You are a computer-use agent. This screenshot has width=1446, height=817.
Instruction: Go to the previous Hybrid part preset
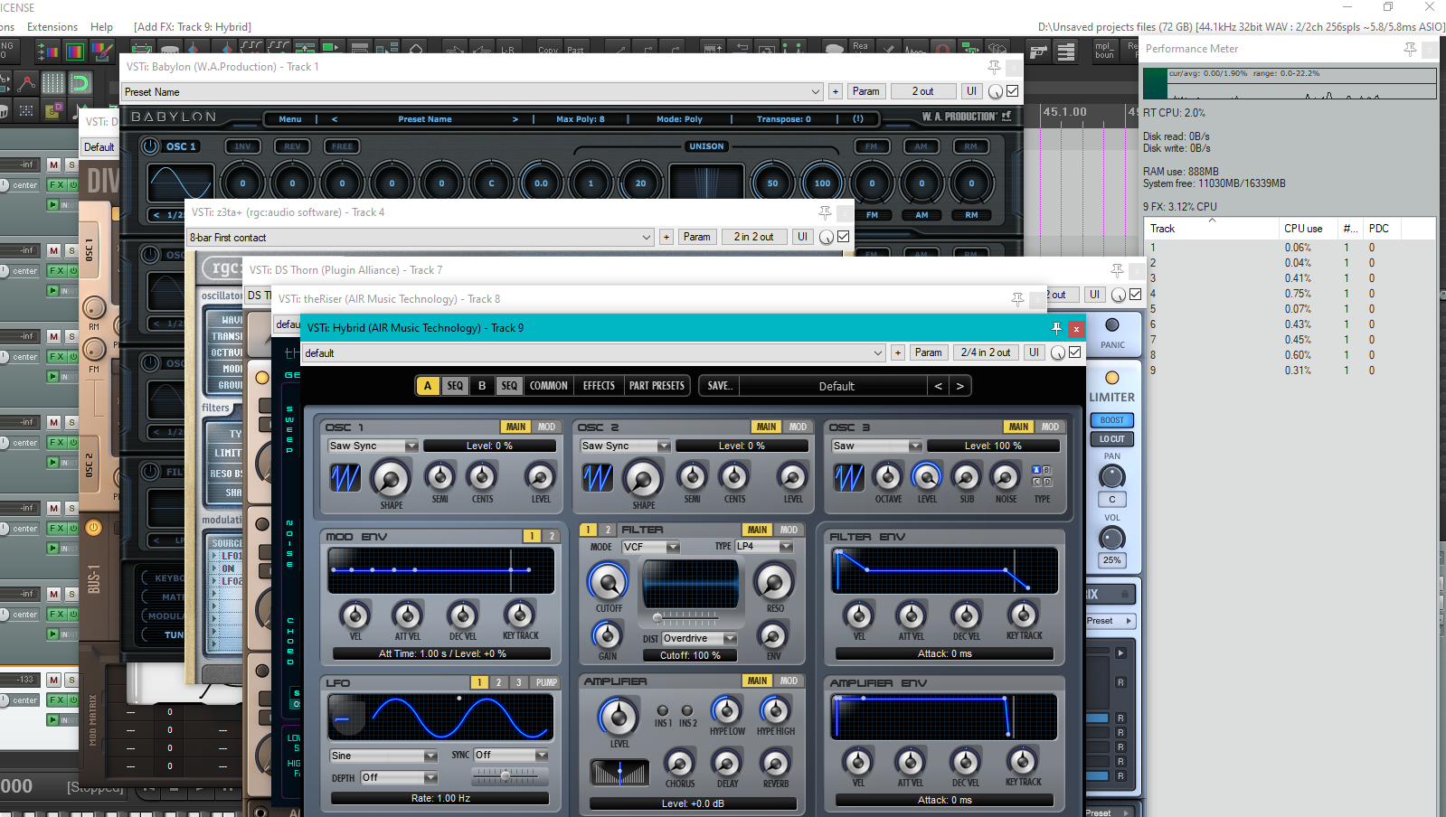pyautogui.click(x=939, y=386)
